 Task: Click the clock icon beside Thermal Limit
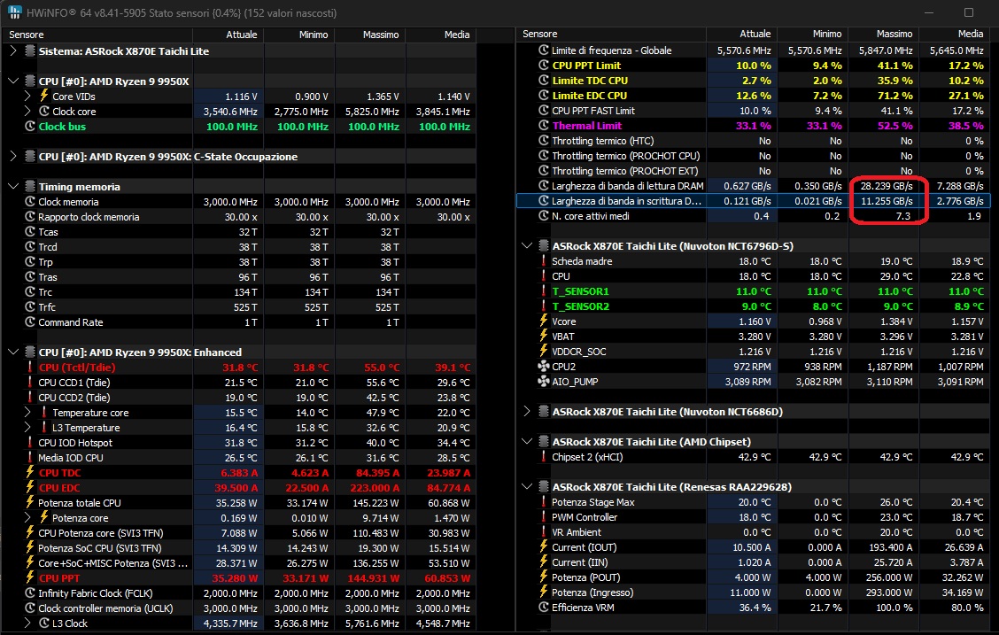[544, 126]
